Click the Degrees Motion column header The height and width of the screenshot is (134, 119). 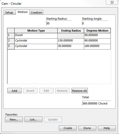point(97,31)
